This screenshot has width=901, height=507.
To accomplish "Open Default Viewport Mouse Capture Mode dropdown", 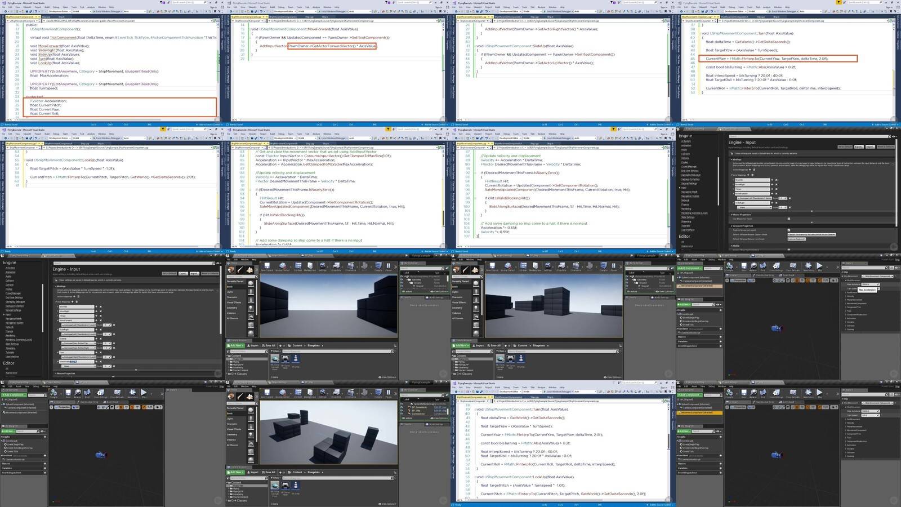I will (x=811, y=234).
